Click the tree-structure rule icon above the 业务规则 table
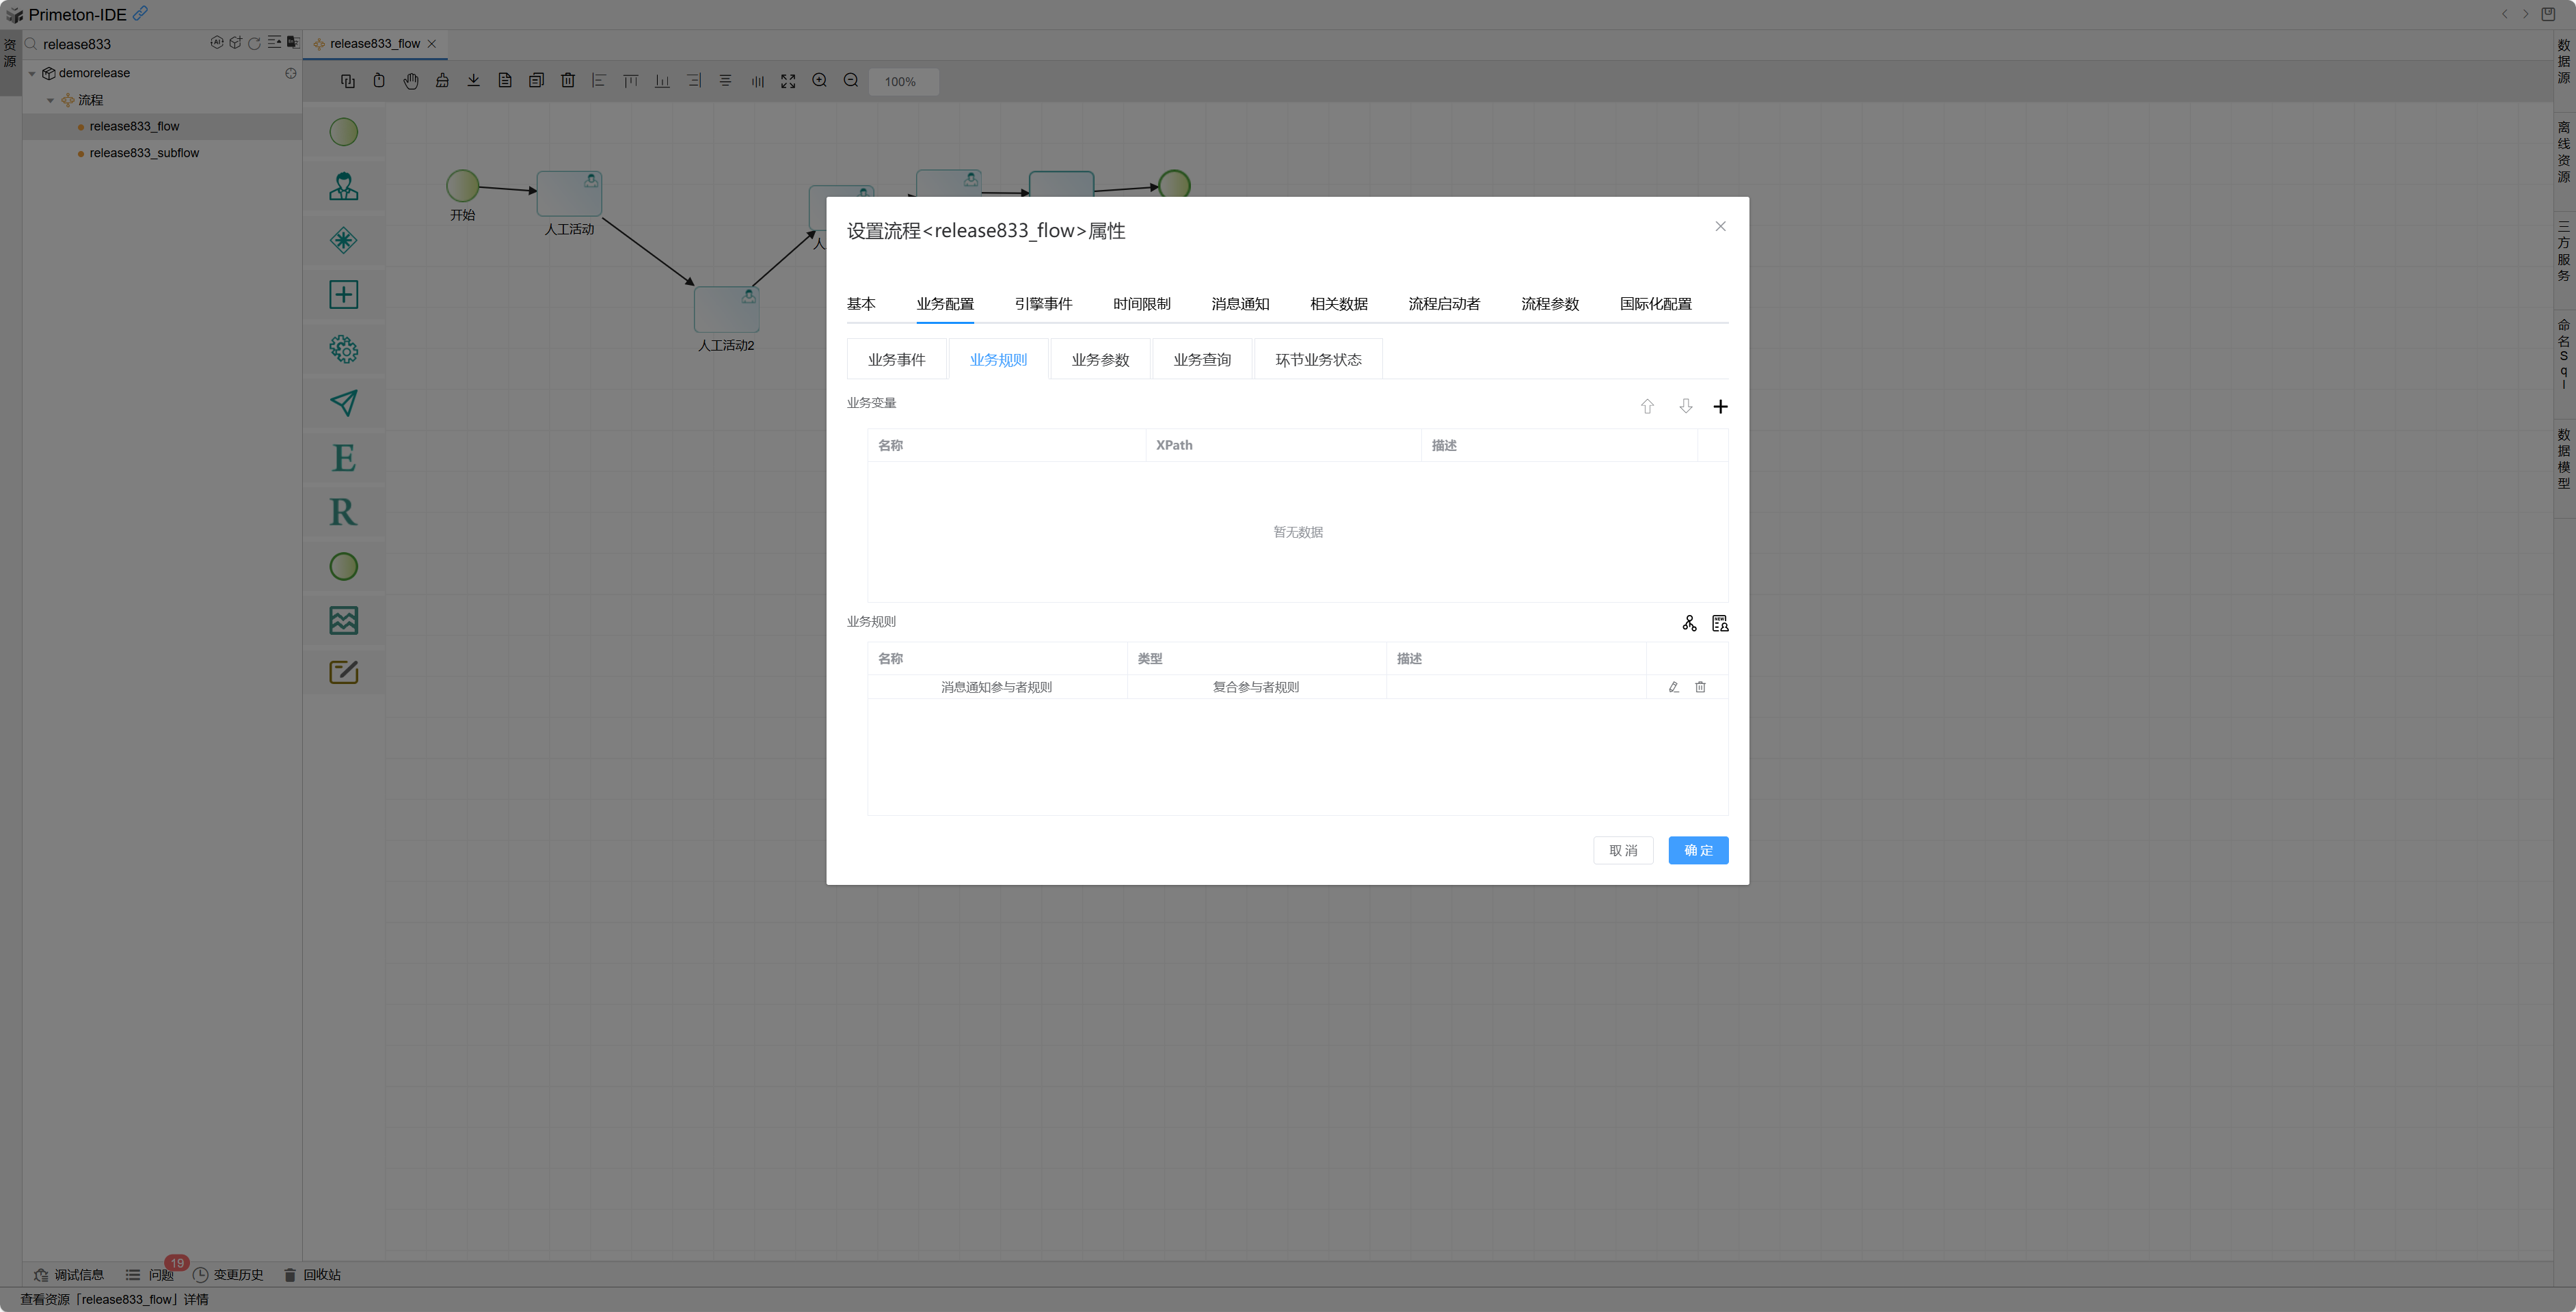Image resolution: width=2576 pixels, height=1312 pixels. [1689, 623]
